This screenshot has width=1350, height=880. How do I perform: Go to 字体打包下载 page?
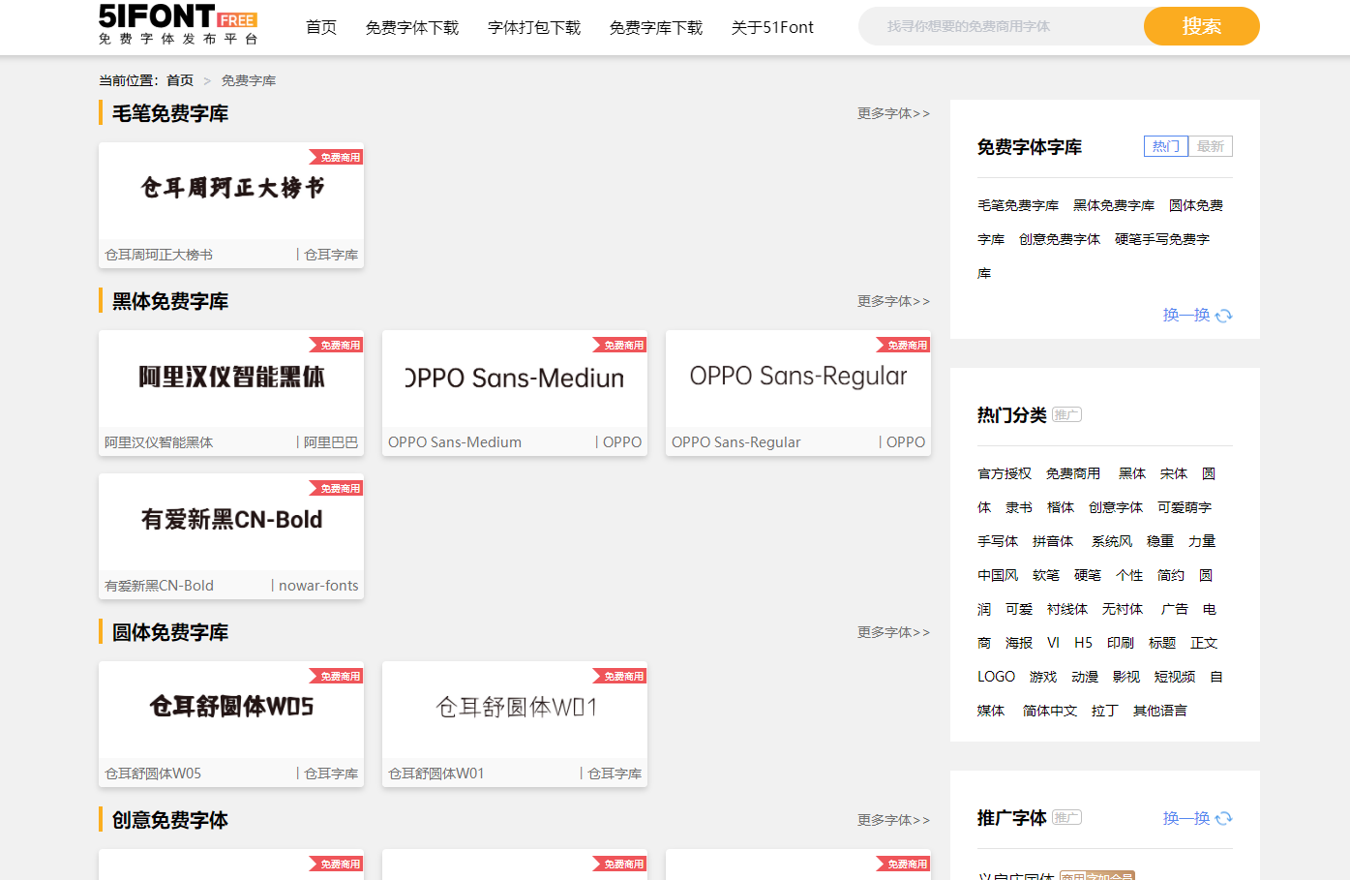pos(534,27)
